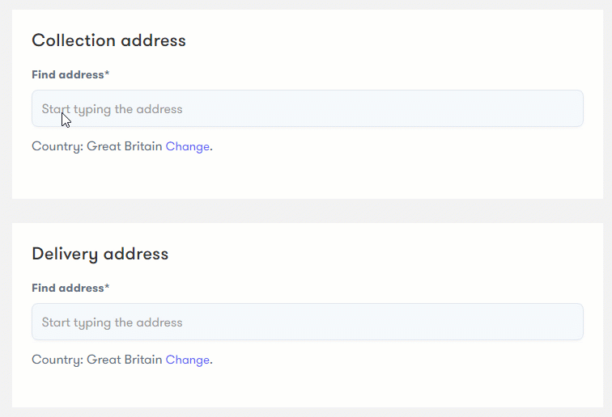Click the collection field placeholder text 'Start typing the address'
The height and width of the screenshot is (417, 612).
(112, 109)
